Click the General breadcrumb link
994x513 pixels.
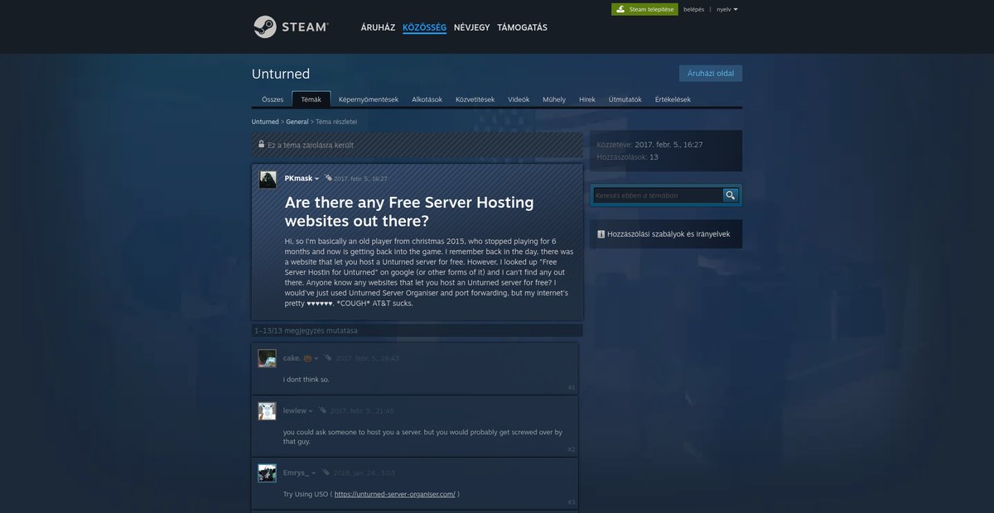pos(297,122)
